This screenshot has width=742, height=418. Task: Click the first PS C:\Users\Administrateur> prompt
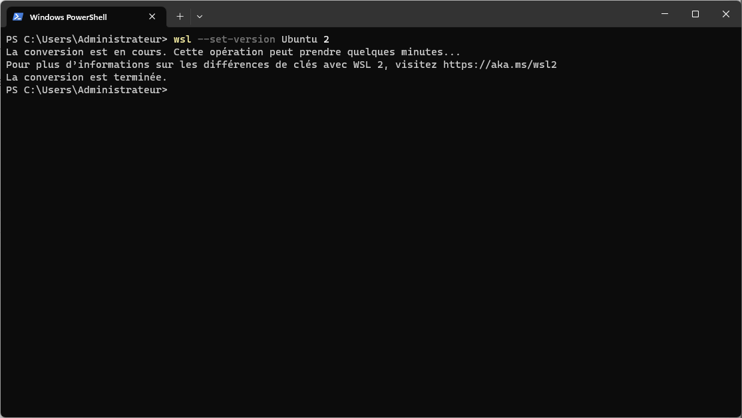[x=87, y=39]
